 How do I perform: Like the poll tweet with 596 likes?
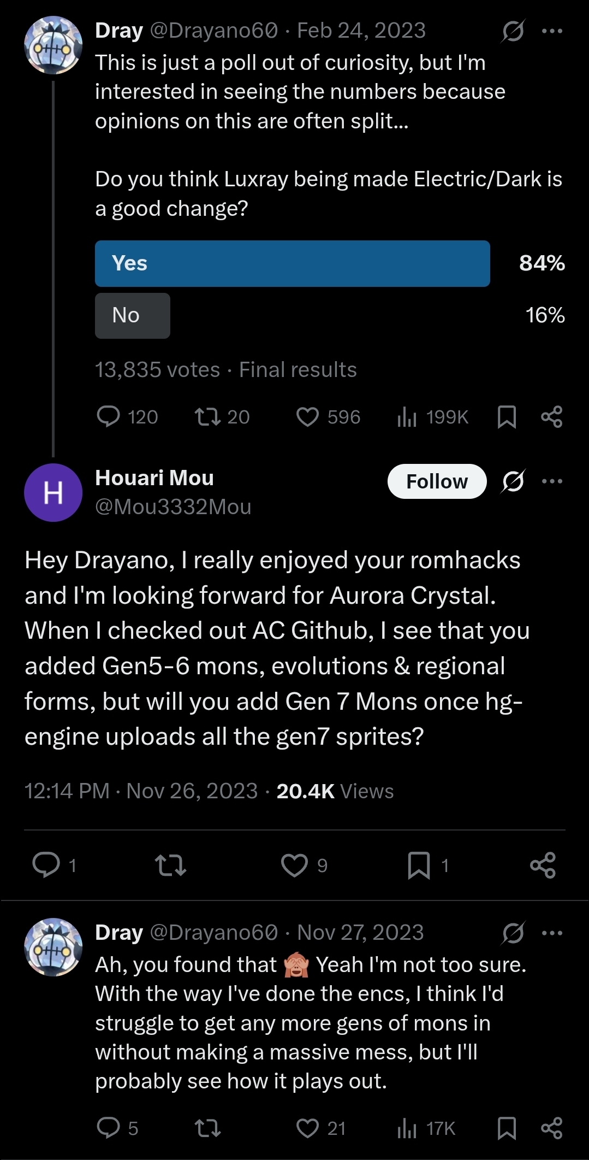point(307,417)
